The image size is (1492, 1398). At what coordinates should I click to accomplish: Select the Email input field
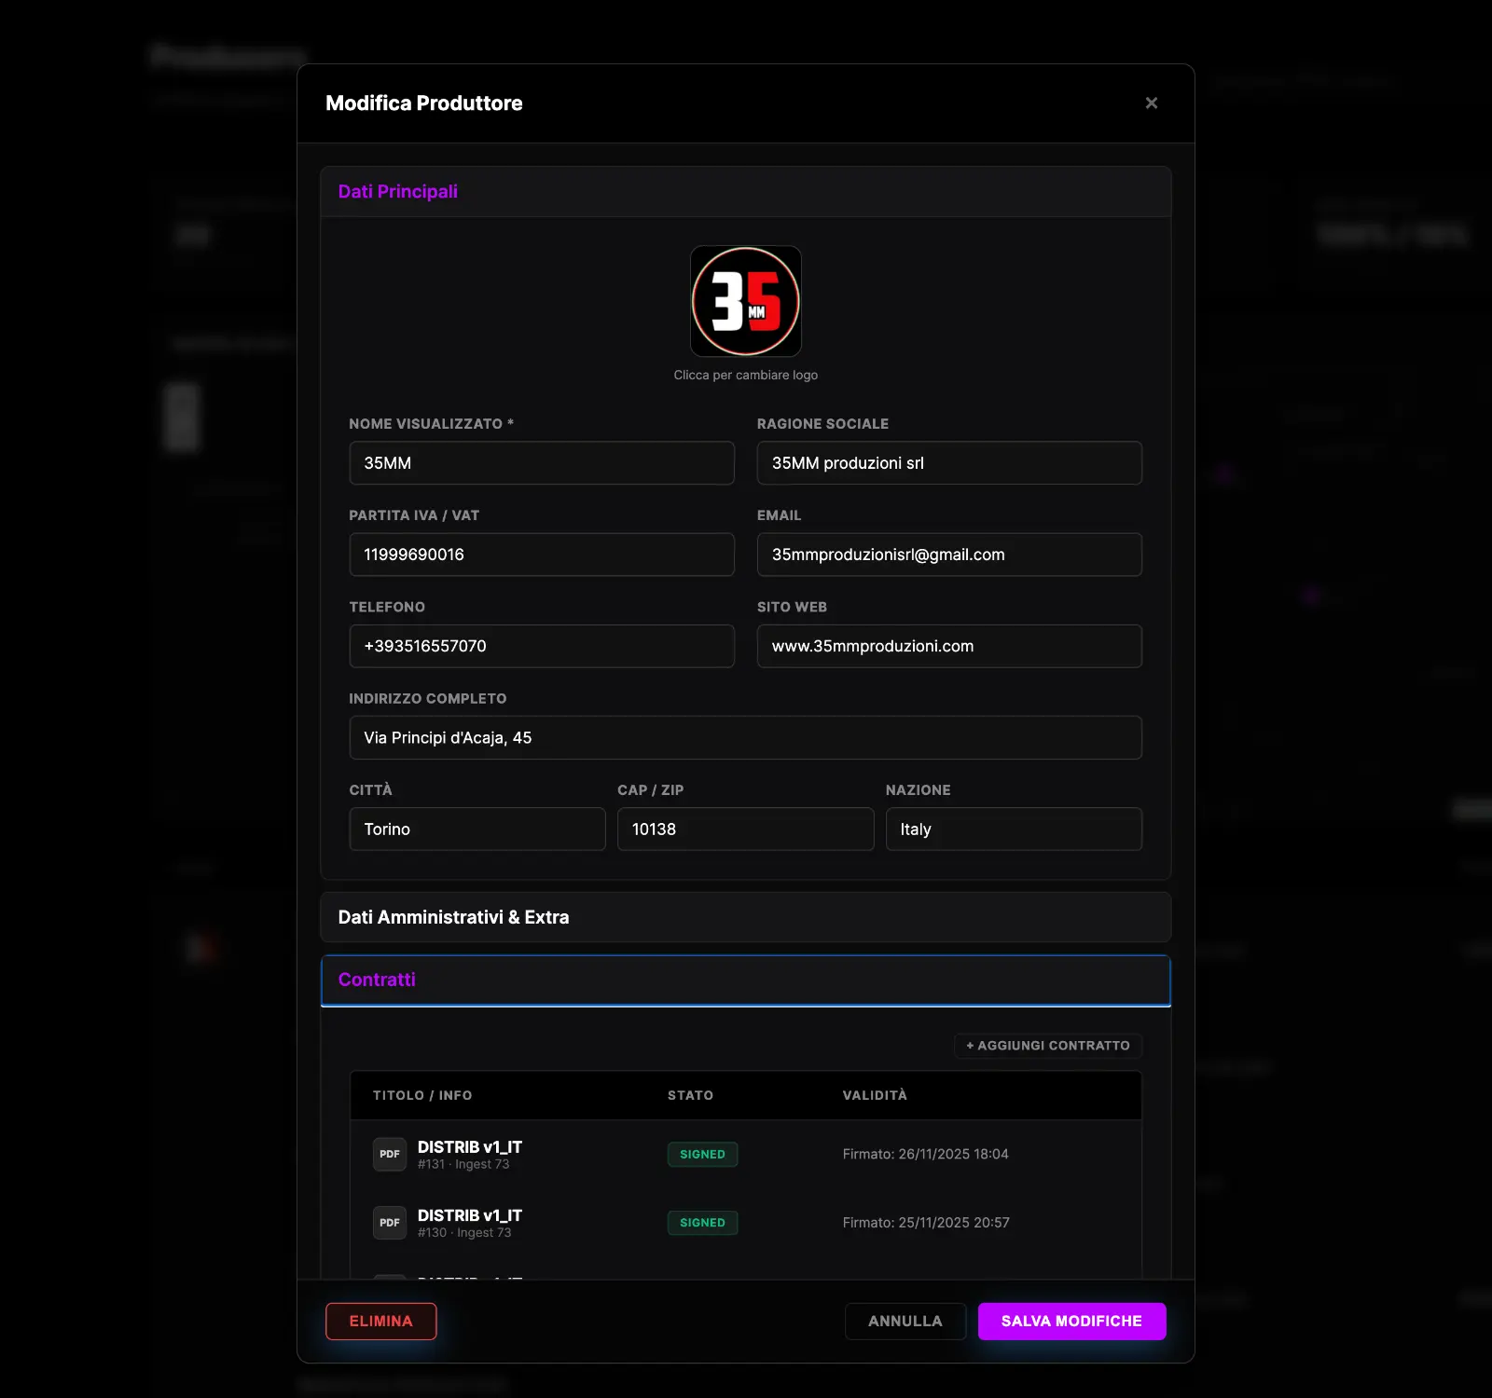(x=948, y=555)
